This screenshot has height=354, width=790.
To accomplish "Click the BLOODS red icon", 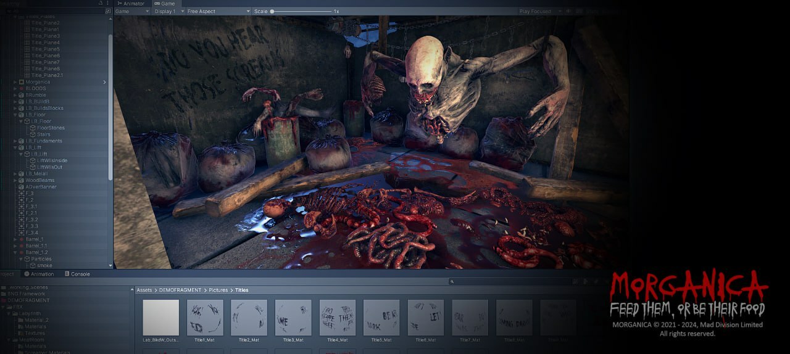I will 22,88.
